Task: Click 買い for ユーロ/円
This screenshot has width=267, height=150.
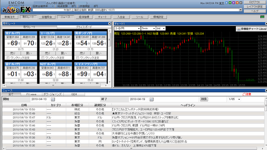Action: point(64,53)
